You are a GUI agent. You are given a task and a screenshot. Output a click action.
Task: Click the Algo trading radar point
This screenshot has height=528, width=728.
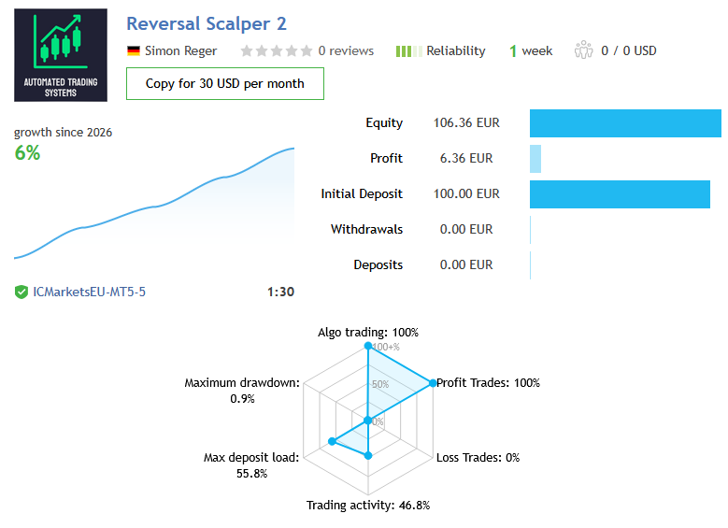click(368, 346)
